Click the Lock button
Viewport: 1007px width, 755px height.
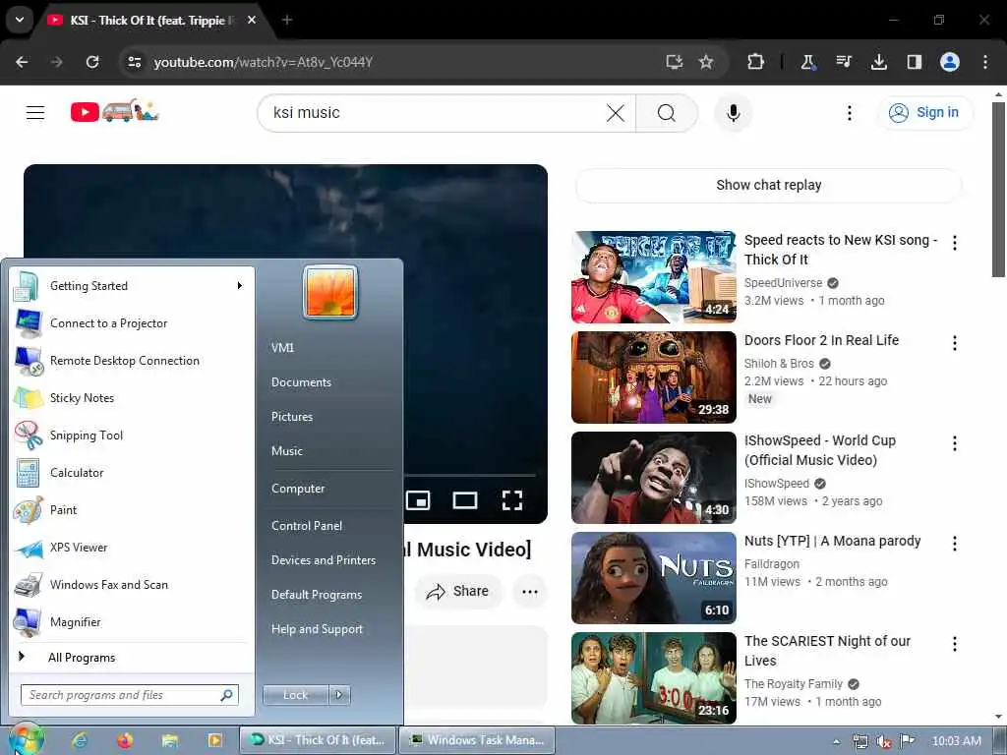[295, 695]
